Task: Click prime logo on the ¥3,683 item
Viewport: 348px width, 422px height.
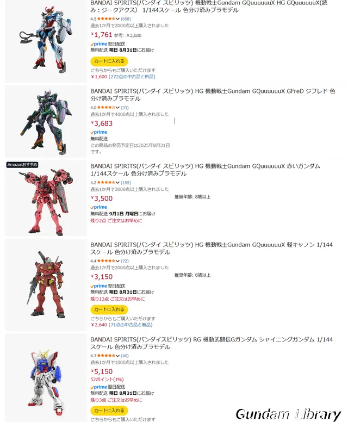Action: click(x=99, y=132)
